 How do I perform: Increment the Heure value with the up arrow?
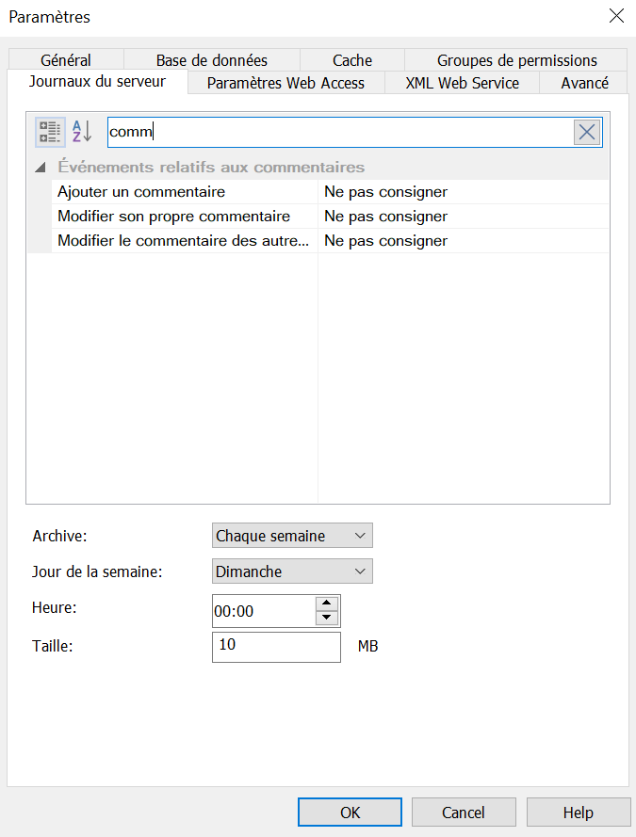(327, 604)
